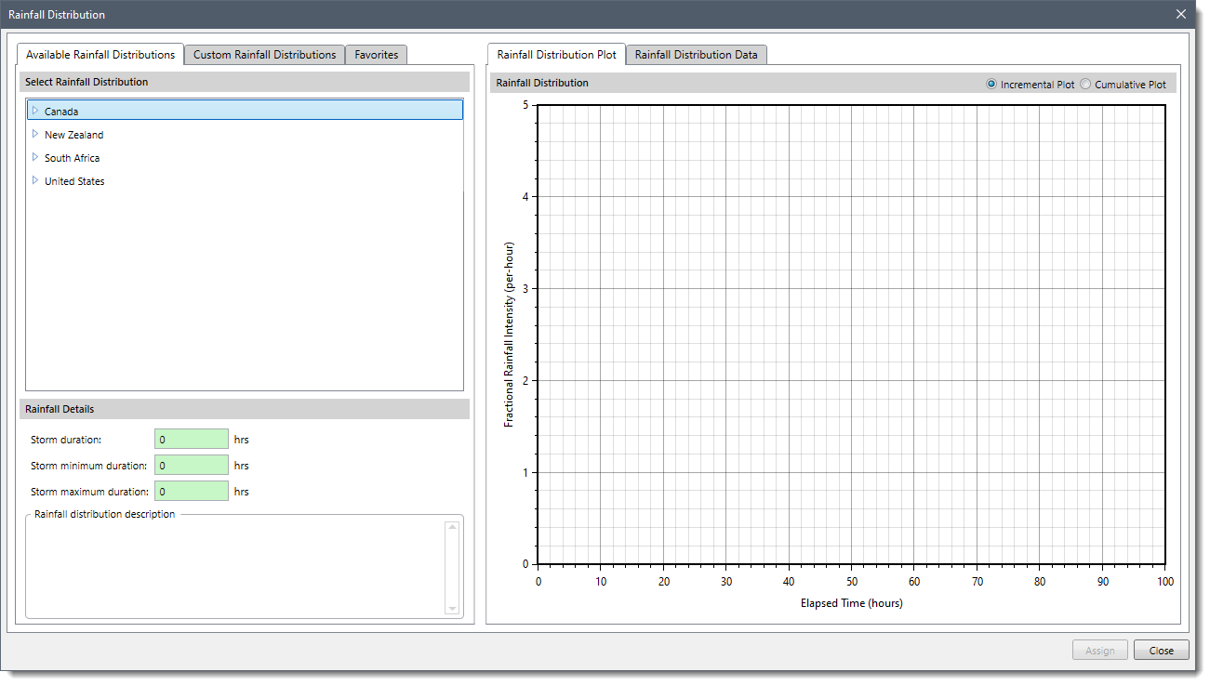Expand the New Zealand tree node
The image size is (1210, 685).
click(x=33, y=134)
